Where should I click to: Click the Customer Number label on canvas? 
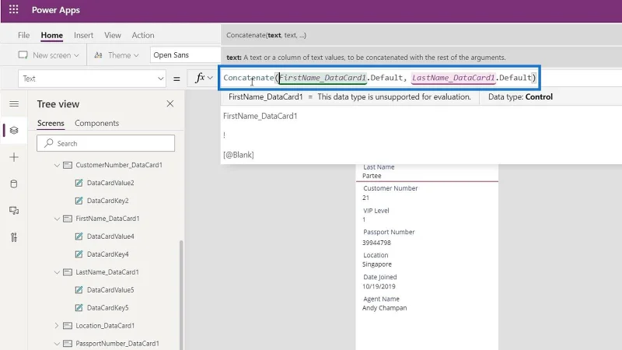390,188
